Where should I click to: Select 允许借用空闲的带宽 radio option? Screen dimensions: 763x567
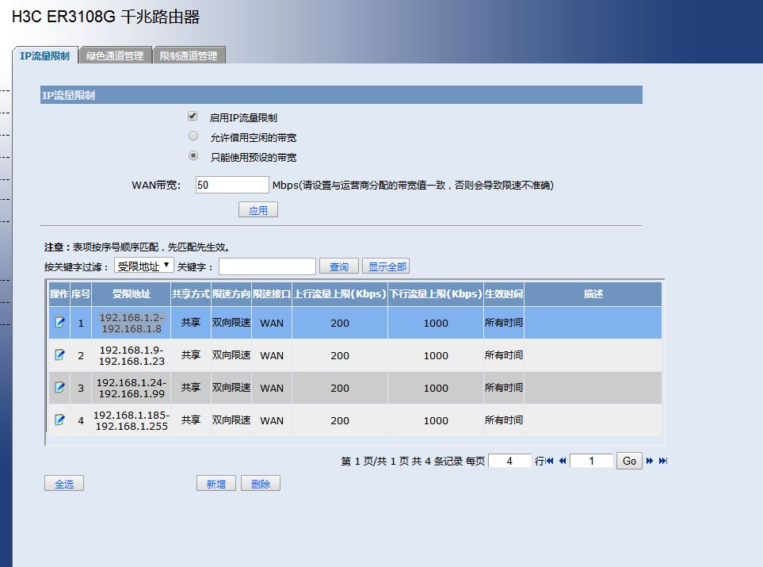pyautogui.click(x=193, y=136)
